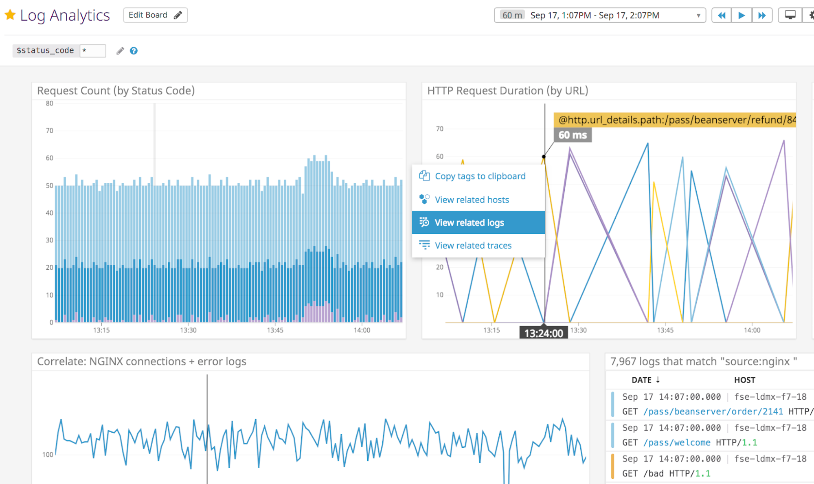The width and height of the screenshot is (814, 484).
Task: Shift time range forward with double-right arrow
Action: point(762,15)
